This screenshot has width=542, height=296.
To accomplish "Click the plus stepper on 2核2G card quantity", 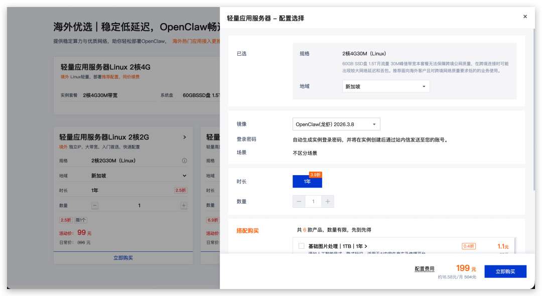I will [x=184, y=205].
